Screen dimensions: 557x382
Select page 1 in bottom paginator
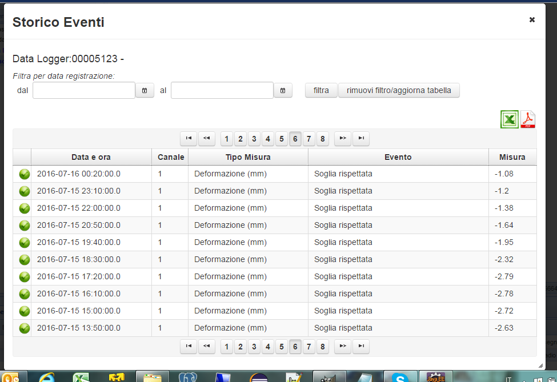tap(227, 347)
